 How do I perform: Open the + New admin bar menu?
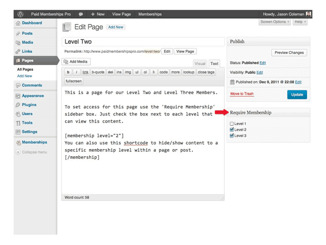pyautogui.click(x=98, y=14)
